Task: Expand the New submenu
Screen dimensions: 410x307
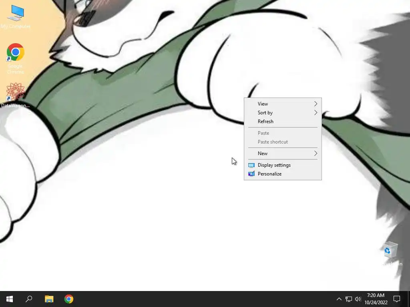Action: coord(283,153)
